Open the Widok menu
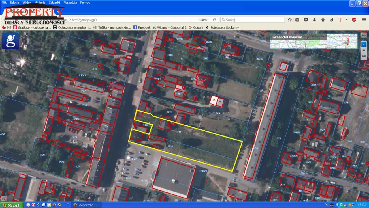The image size is (369, 208). (x=27, y=3)
